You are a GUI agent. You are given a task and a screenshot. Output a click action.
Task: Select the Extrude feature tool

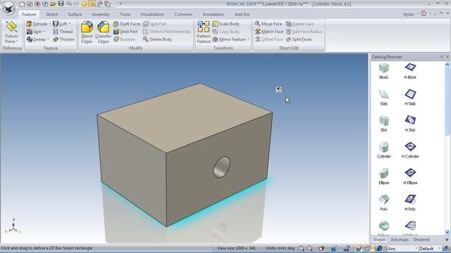[37, 24]
